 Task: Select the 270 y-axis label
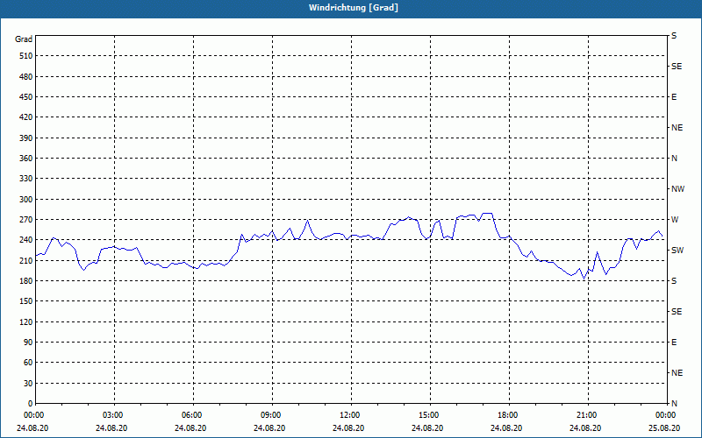point(26,220)
